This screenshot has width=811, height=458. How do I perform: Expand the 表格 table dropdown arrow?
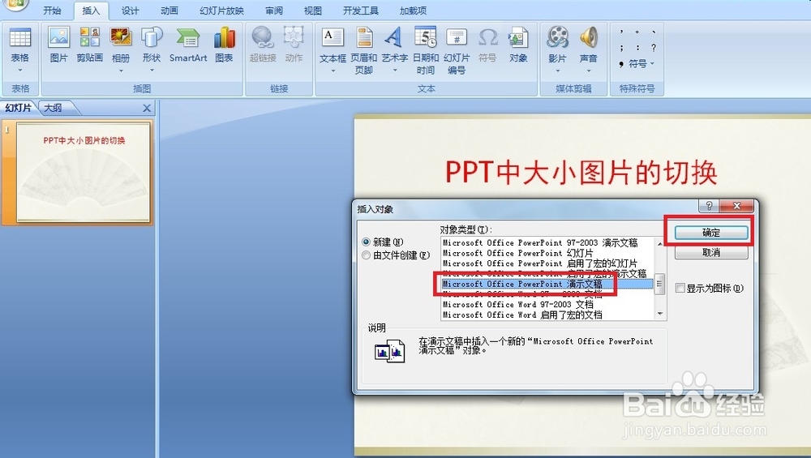(20, 71)
